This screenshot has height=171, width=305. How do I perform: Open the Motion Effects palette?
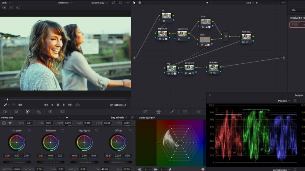[x=62, y=112]
